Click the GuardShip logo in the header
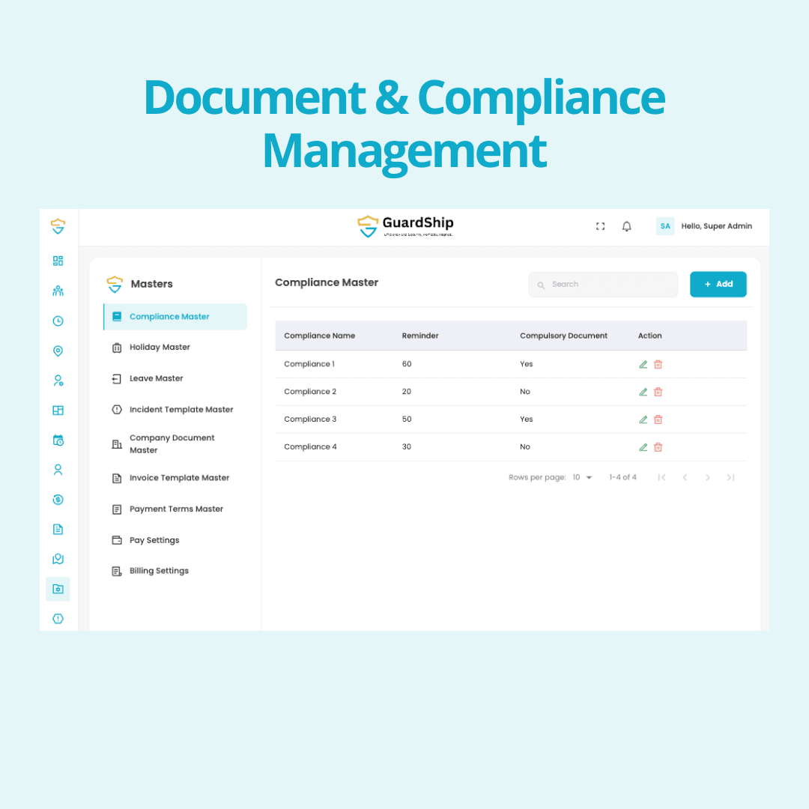 (405, 226)
